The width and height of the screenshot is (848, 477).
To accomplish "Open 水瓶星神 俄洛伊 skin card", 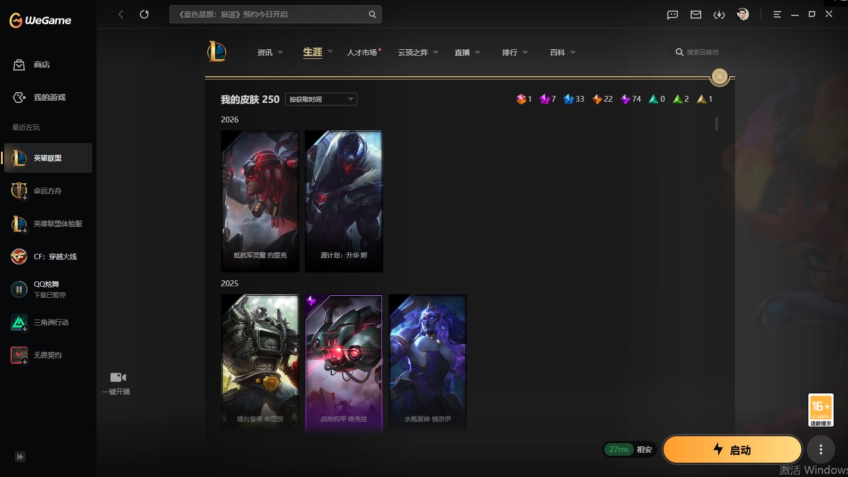I will pyautogui.click(x=427, y=364).
